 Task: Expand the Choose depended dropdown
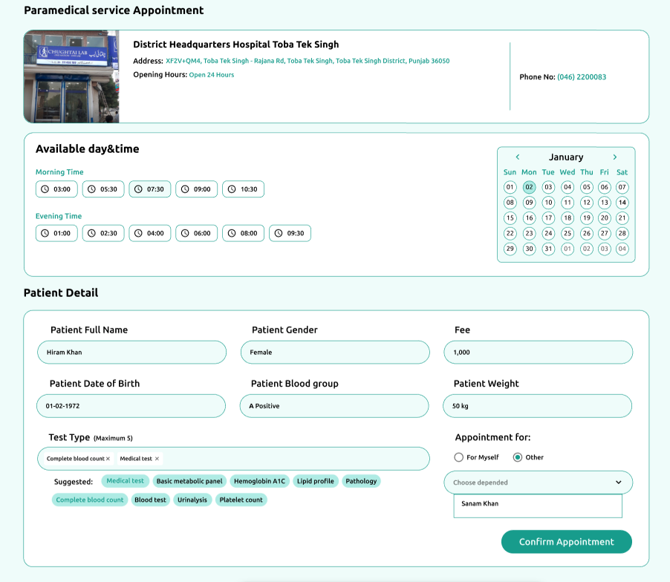538,483
